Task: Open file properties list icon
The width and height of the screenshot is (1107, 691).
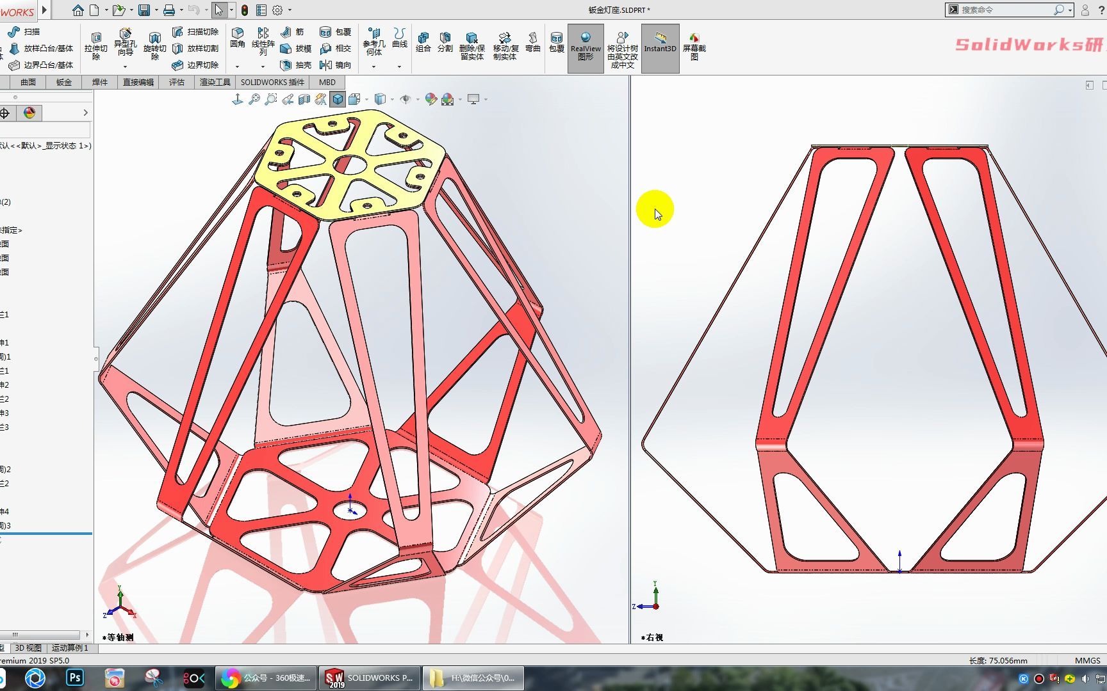Action: click(x=261, y=10)
